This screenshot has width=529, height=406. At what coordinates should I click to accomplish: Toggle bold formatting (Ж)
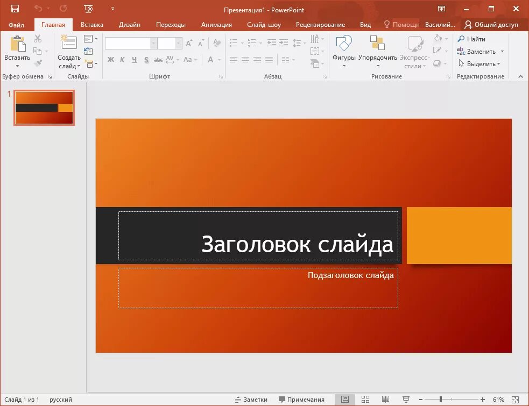[111, 60]
